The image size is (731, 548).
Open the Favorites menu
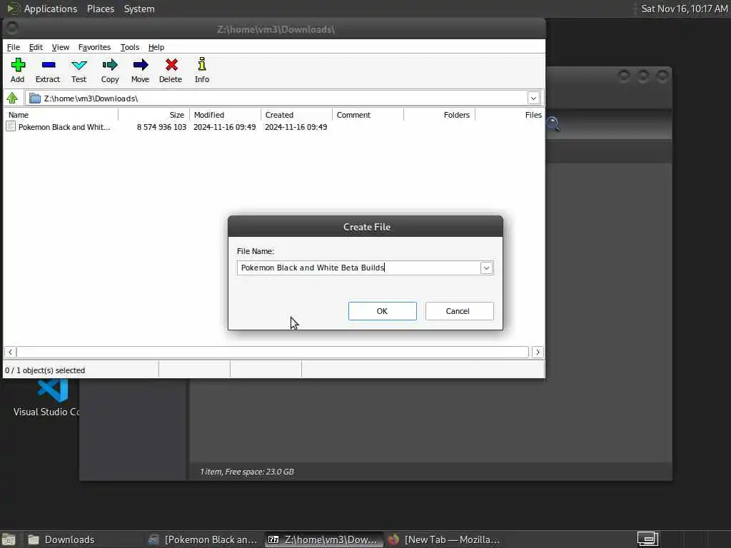(95, 47)
